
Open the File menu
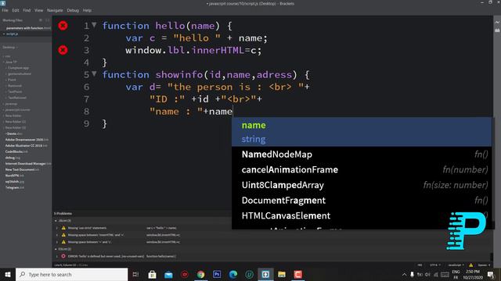5,10
